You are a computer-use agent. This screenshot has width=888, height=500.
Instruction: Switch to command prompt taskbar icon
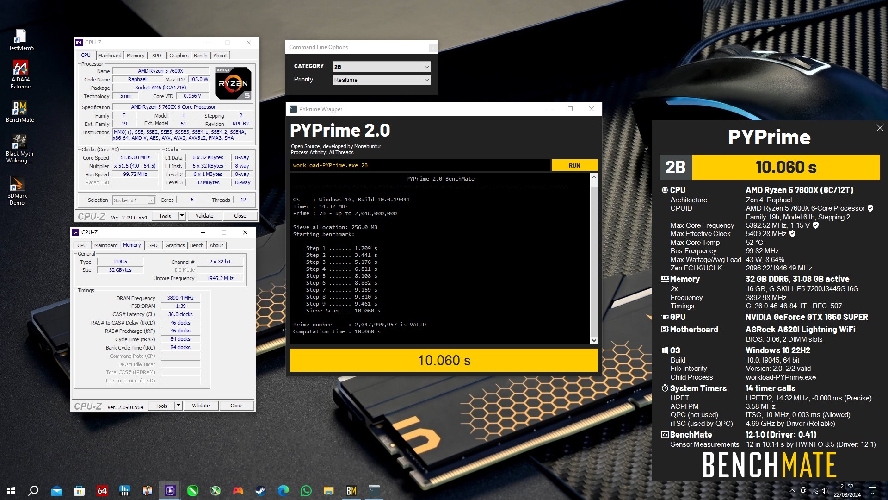[374, 491]
